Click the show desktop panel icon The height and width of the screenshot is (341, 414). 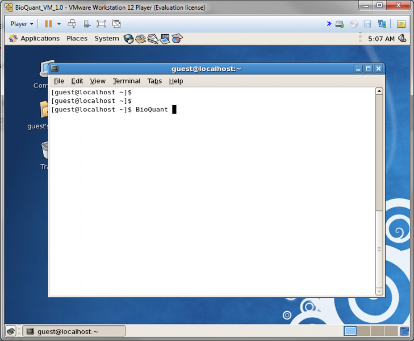tap(11, 331)
